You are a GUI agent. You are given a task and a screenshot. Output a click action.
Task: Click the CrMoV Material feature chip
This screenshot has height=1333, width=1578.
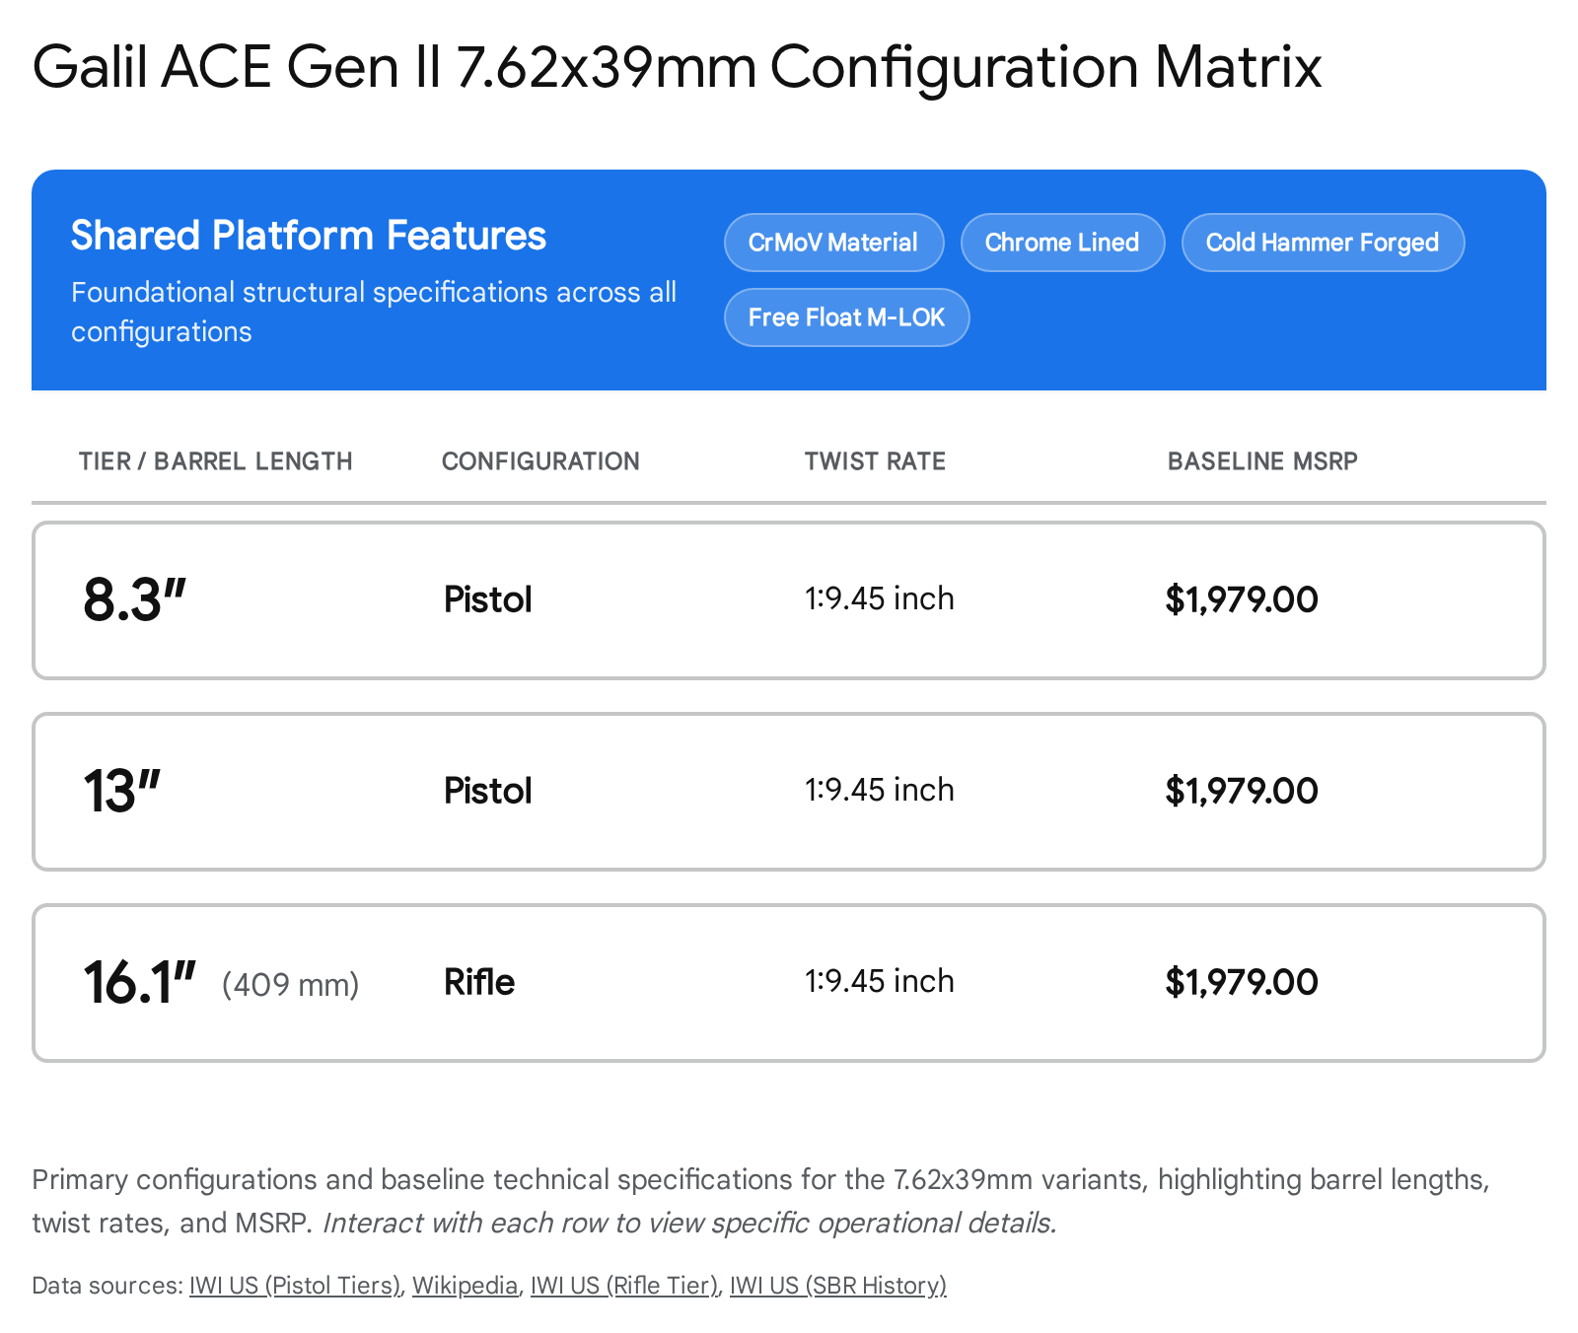(833, 243)
